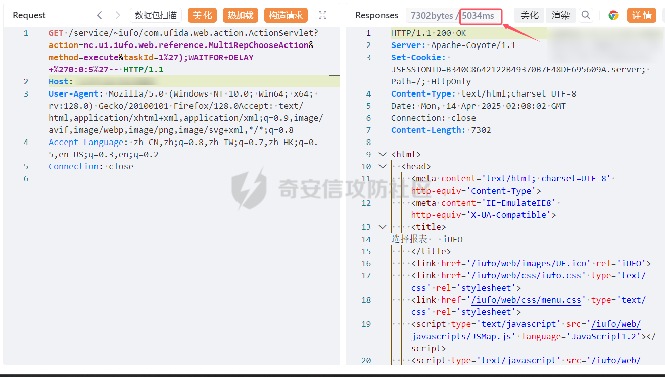
Task: Expand the Request panel to fullscreen
Action: pyautogui.click(x=323, y=15)
